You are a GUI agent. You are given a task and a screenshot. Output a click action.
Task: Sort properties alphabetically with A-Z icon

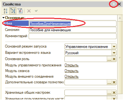click(6, 11)
